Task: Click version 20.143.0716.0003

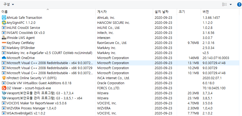Action: tap(216, 58)
